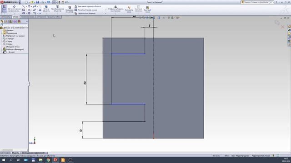Select the Ellipse sketch tool
The width and height of the screenshot is (291, 163).
click(x=35, y=10)
